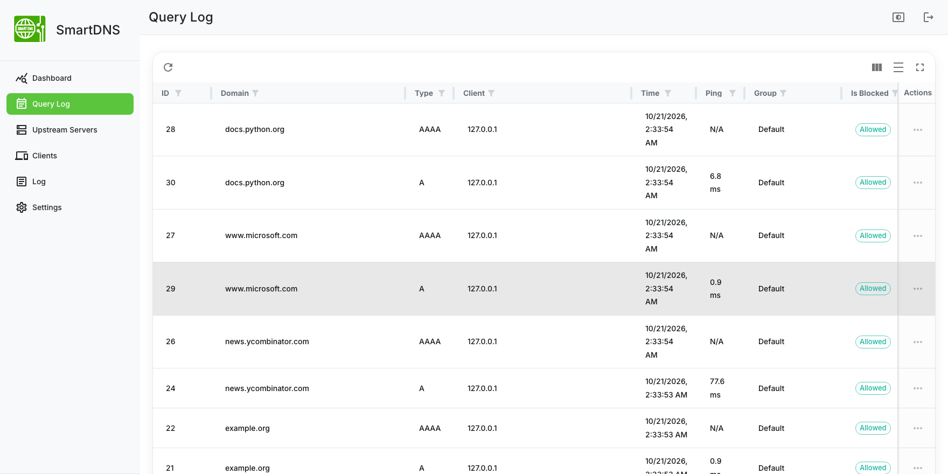948x474 pixels.
Task: Select news.ycombinator.com in row 26
Action: point(267,341)
